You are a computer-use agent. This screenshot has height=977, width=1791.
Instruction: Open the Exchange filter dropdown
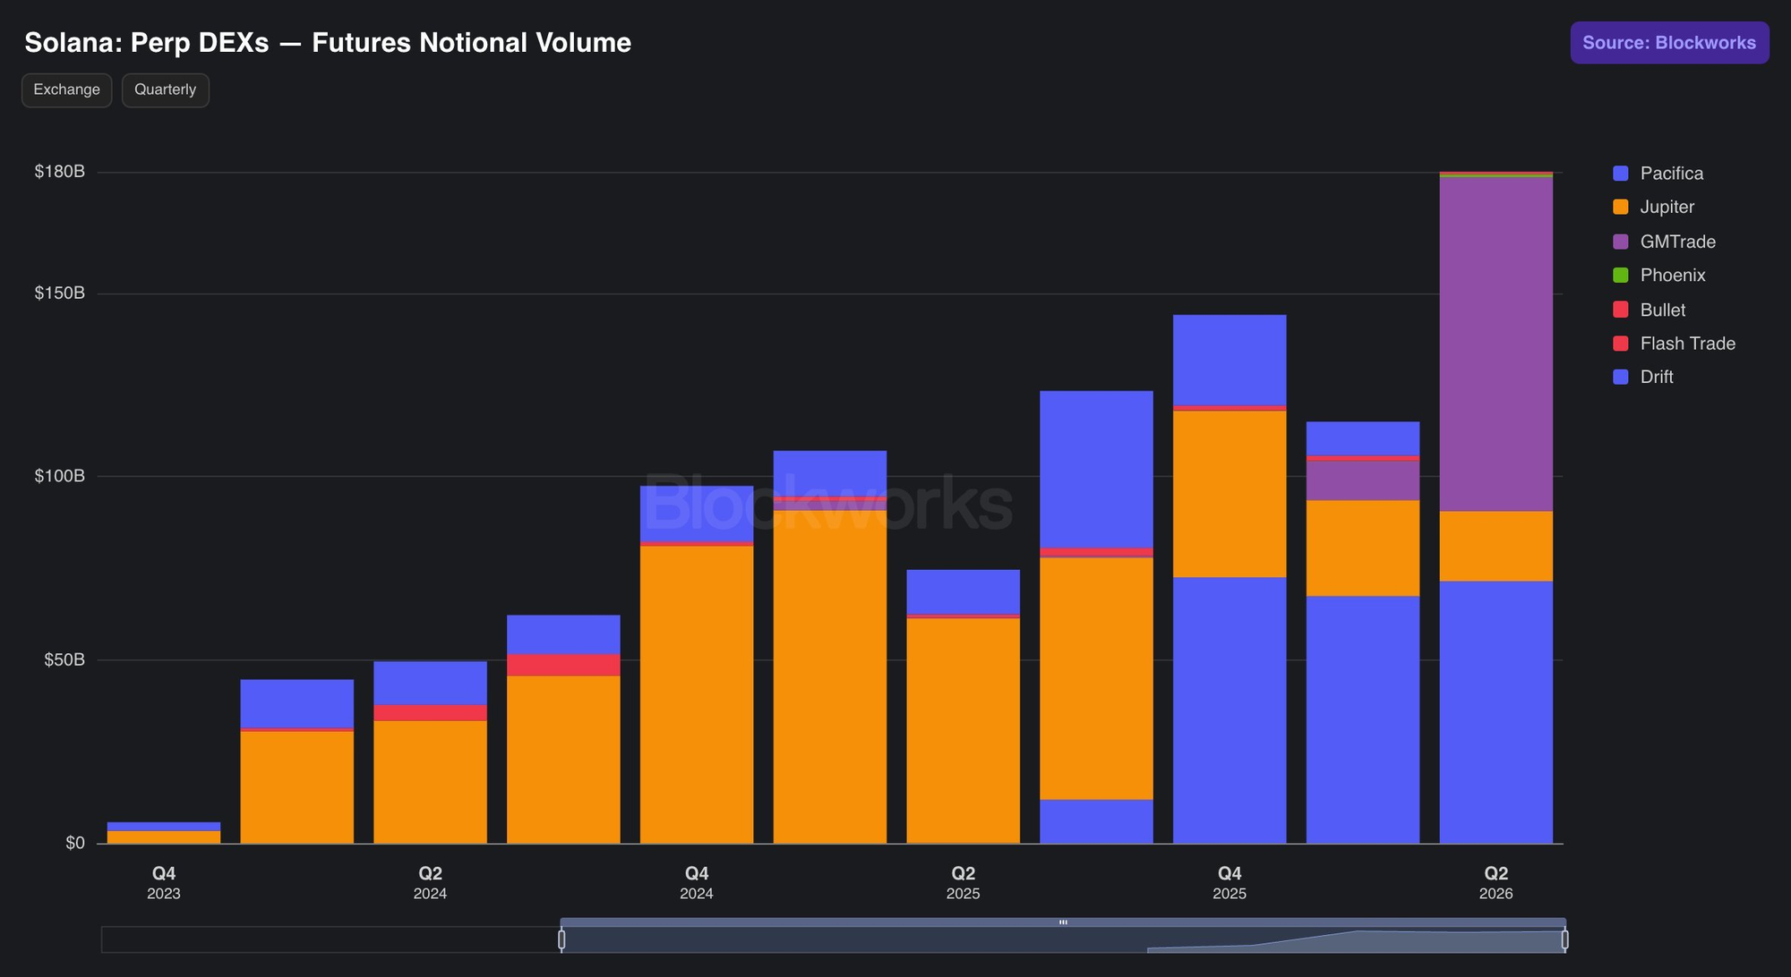click(x=67, y=90)
